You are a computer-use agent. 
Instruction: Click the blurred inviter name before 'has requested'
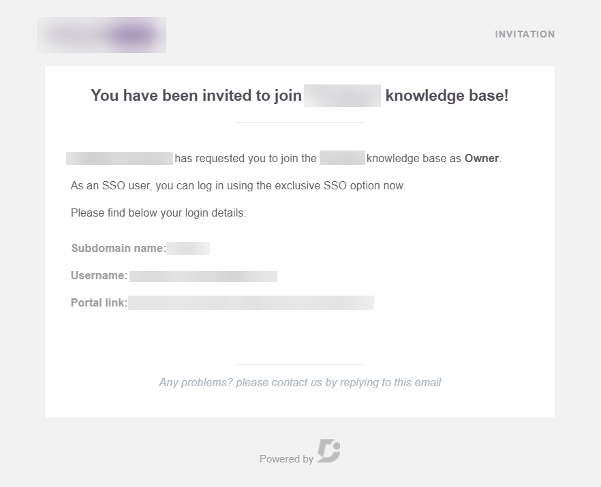(120, 158)
